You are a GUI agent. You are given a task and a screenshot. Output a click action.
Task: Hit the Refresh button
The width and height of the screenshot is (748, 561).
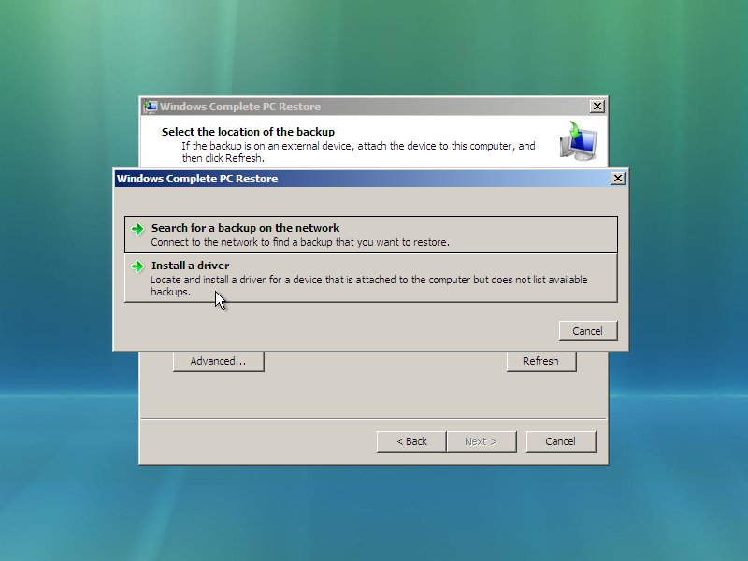tap(540, 361)
